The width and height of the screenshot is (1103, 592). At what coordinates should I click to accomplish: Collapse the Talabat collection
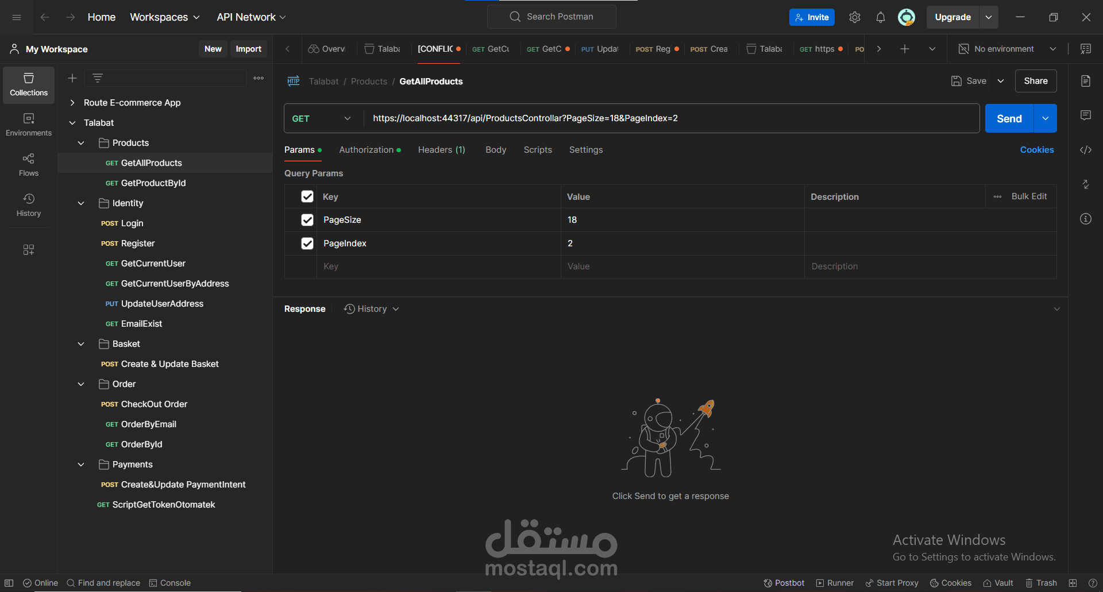click(72, 123)
